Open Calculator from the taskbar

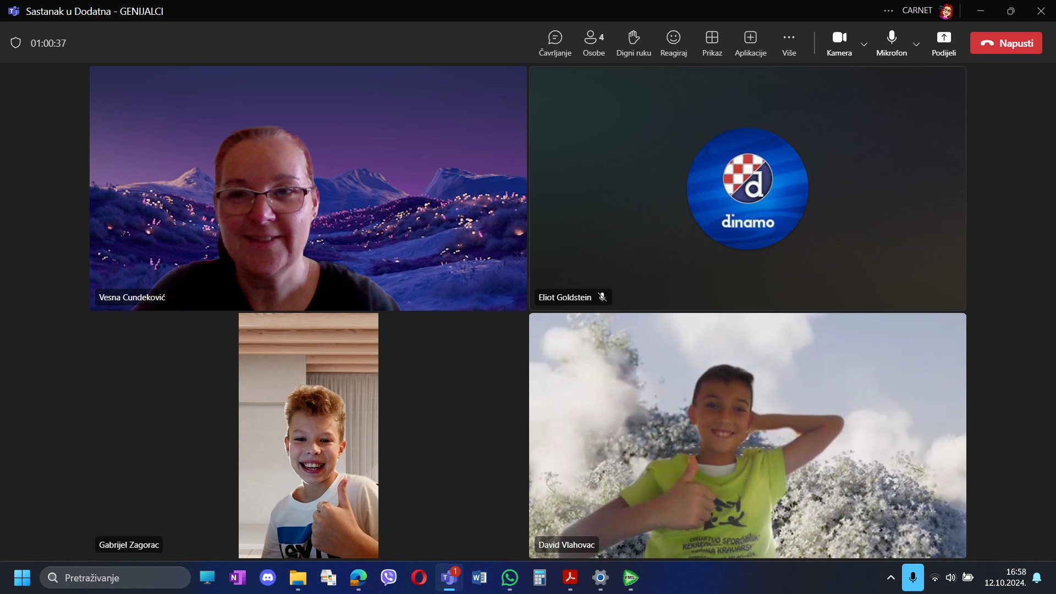pos(540,577)
